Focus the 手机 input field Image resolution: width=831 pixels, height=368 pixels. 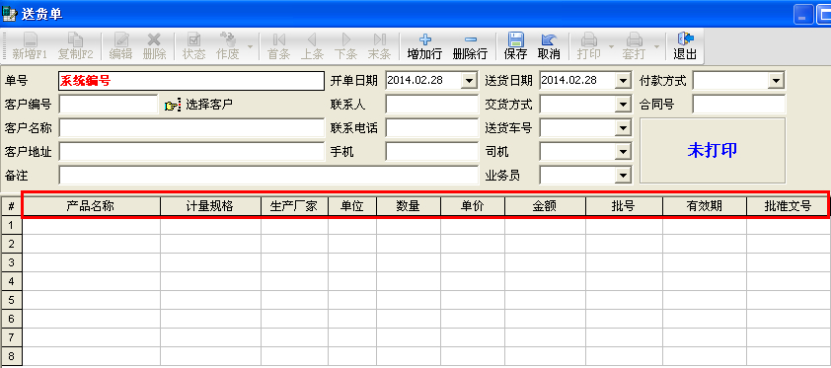[x=432, y=151]
